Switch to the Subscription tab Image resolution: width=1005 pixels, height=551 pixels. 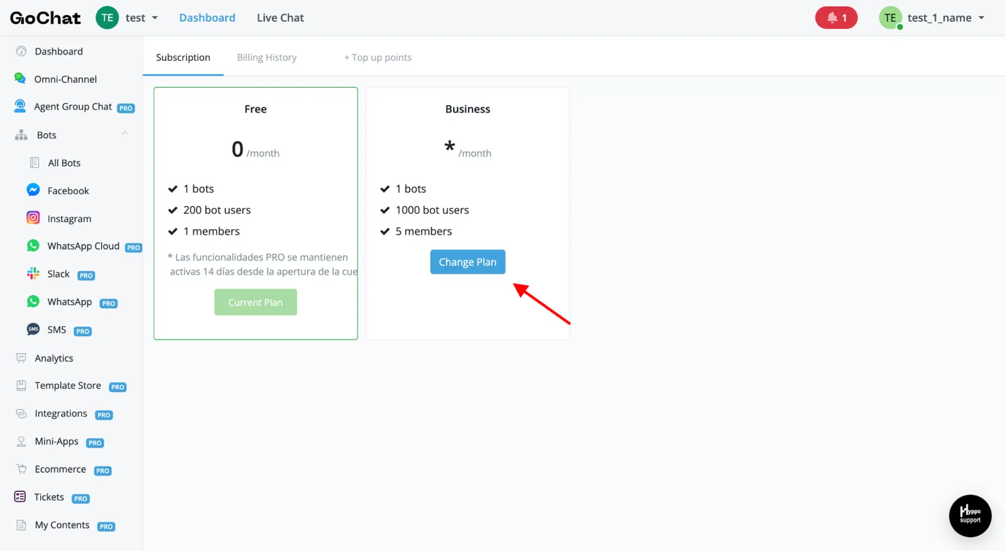click(x=183, y=58)
